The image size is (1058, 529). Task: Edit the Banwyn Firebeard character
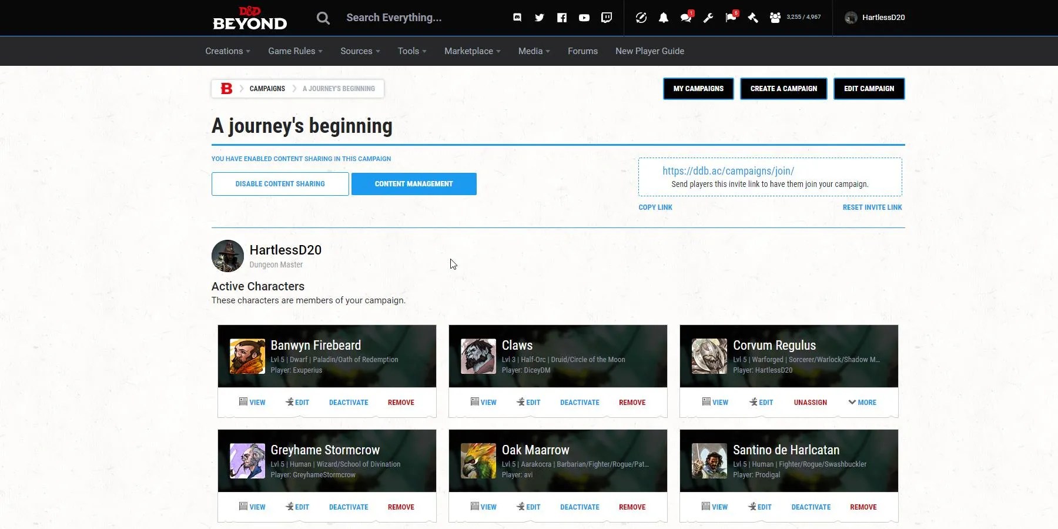pos(297,403)
